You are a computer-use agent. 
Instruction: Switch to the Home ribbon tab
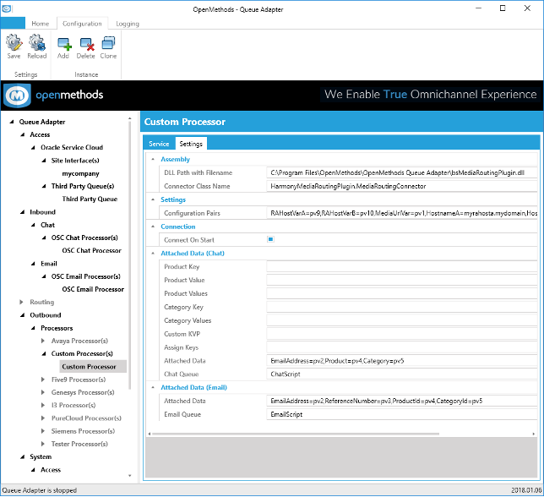(41, 24)
